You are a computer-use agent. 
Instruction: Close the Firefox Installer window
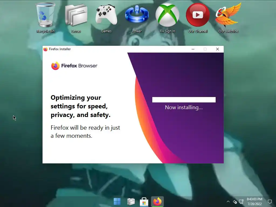(x=218, y=49)
